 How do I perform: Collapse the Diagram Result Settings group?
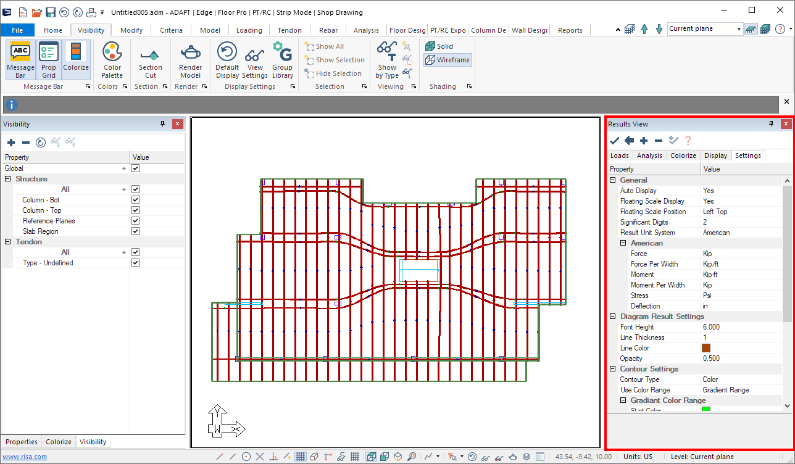[x=613, y=317]
